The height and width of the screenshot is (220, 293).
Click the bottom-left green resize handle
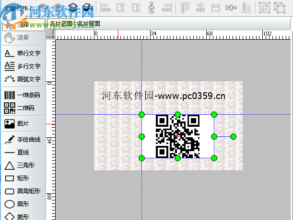point(142,158)
